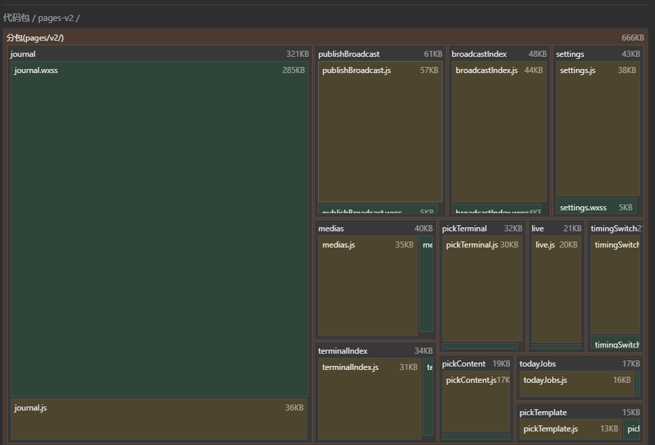This screenshot has width=655, height=445.
Task: Select the pickTemplate.js block
Action: pyautogui.click(x=570, y=429)
